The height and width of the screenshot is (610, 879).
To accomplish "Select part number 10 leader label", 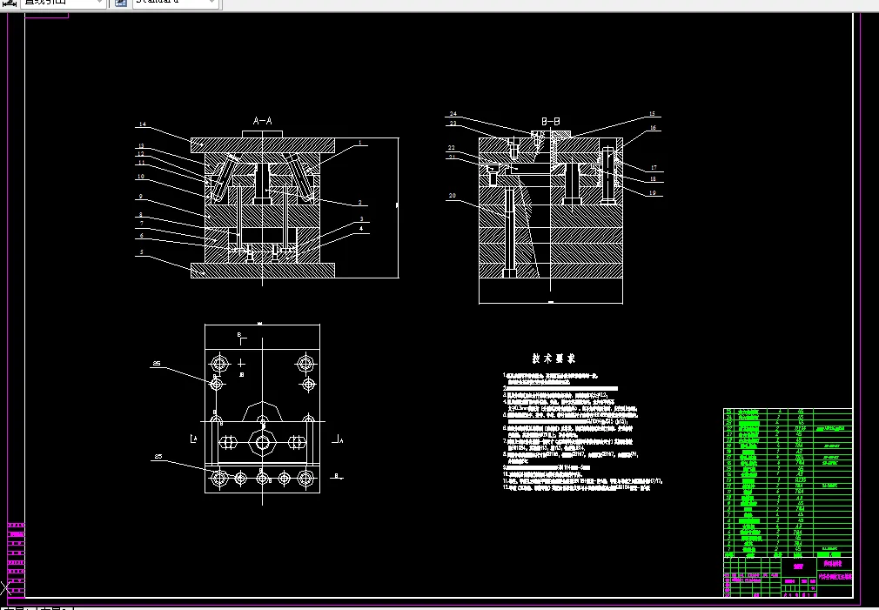I will tap(141, 176).
